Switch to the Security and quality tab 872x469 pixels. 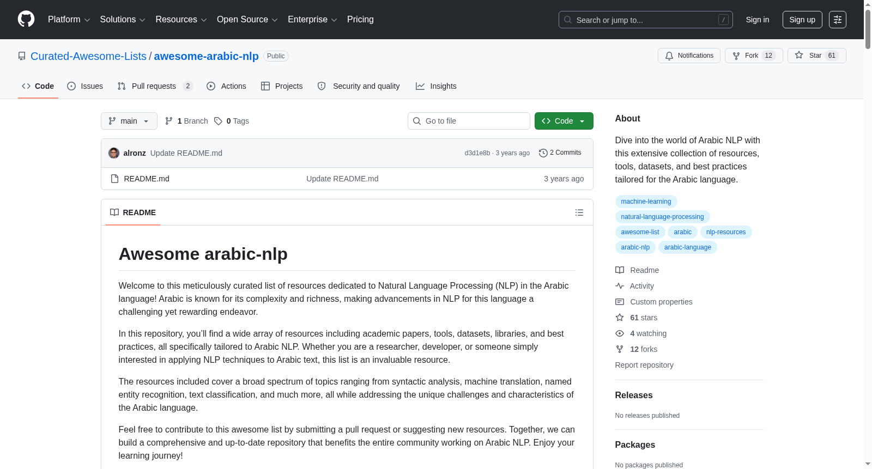(x=359, y=86)
